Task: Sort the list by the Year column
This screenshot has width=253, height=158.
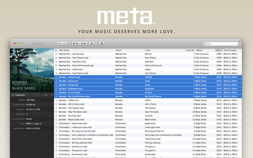Action: pos(218,50)
